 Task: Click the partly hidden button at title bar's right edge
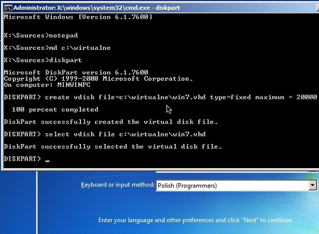click(318, 8)
